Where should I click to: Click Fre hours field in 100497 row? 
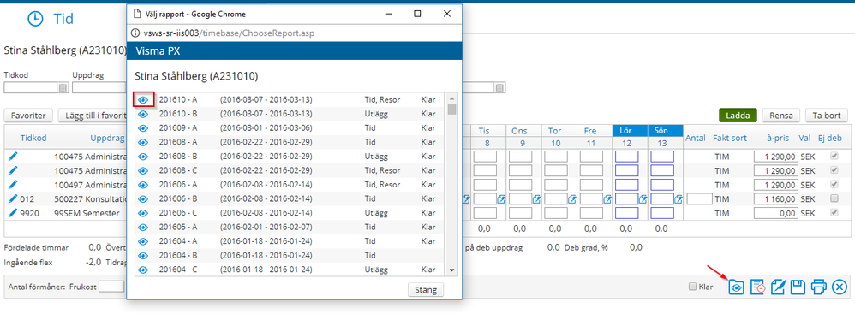591,185
